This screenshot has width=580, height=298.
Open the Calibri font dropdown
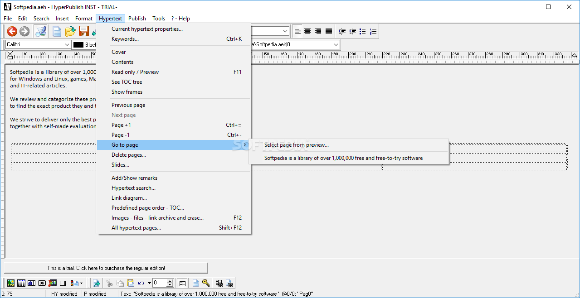pos(67,44)
